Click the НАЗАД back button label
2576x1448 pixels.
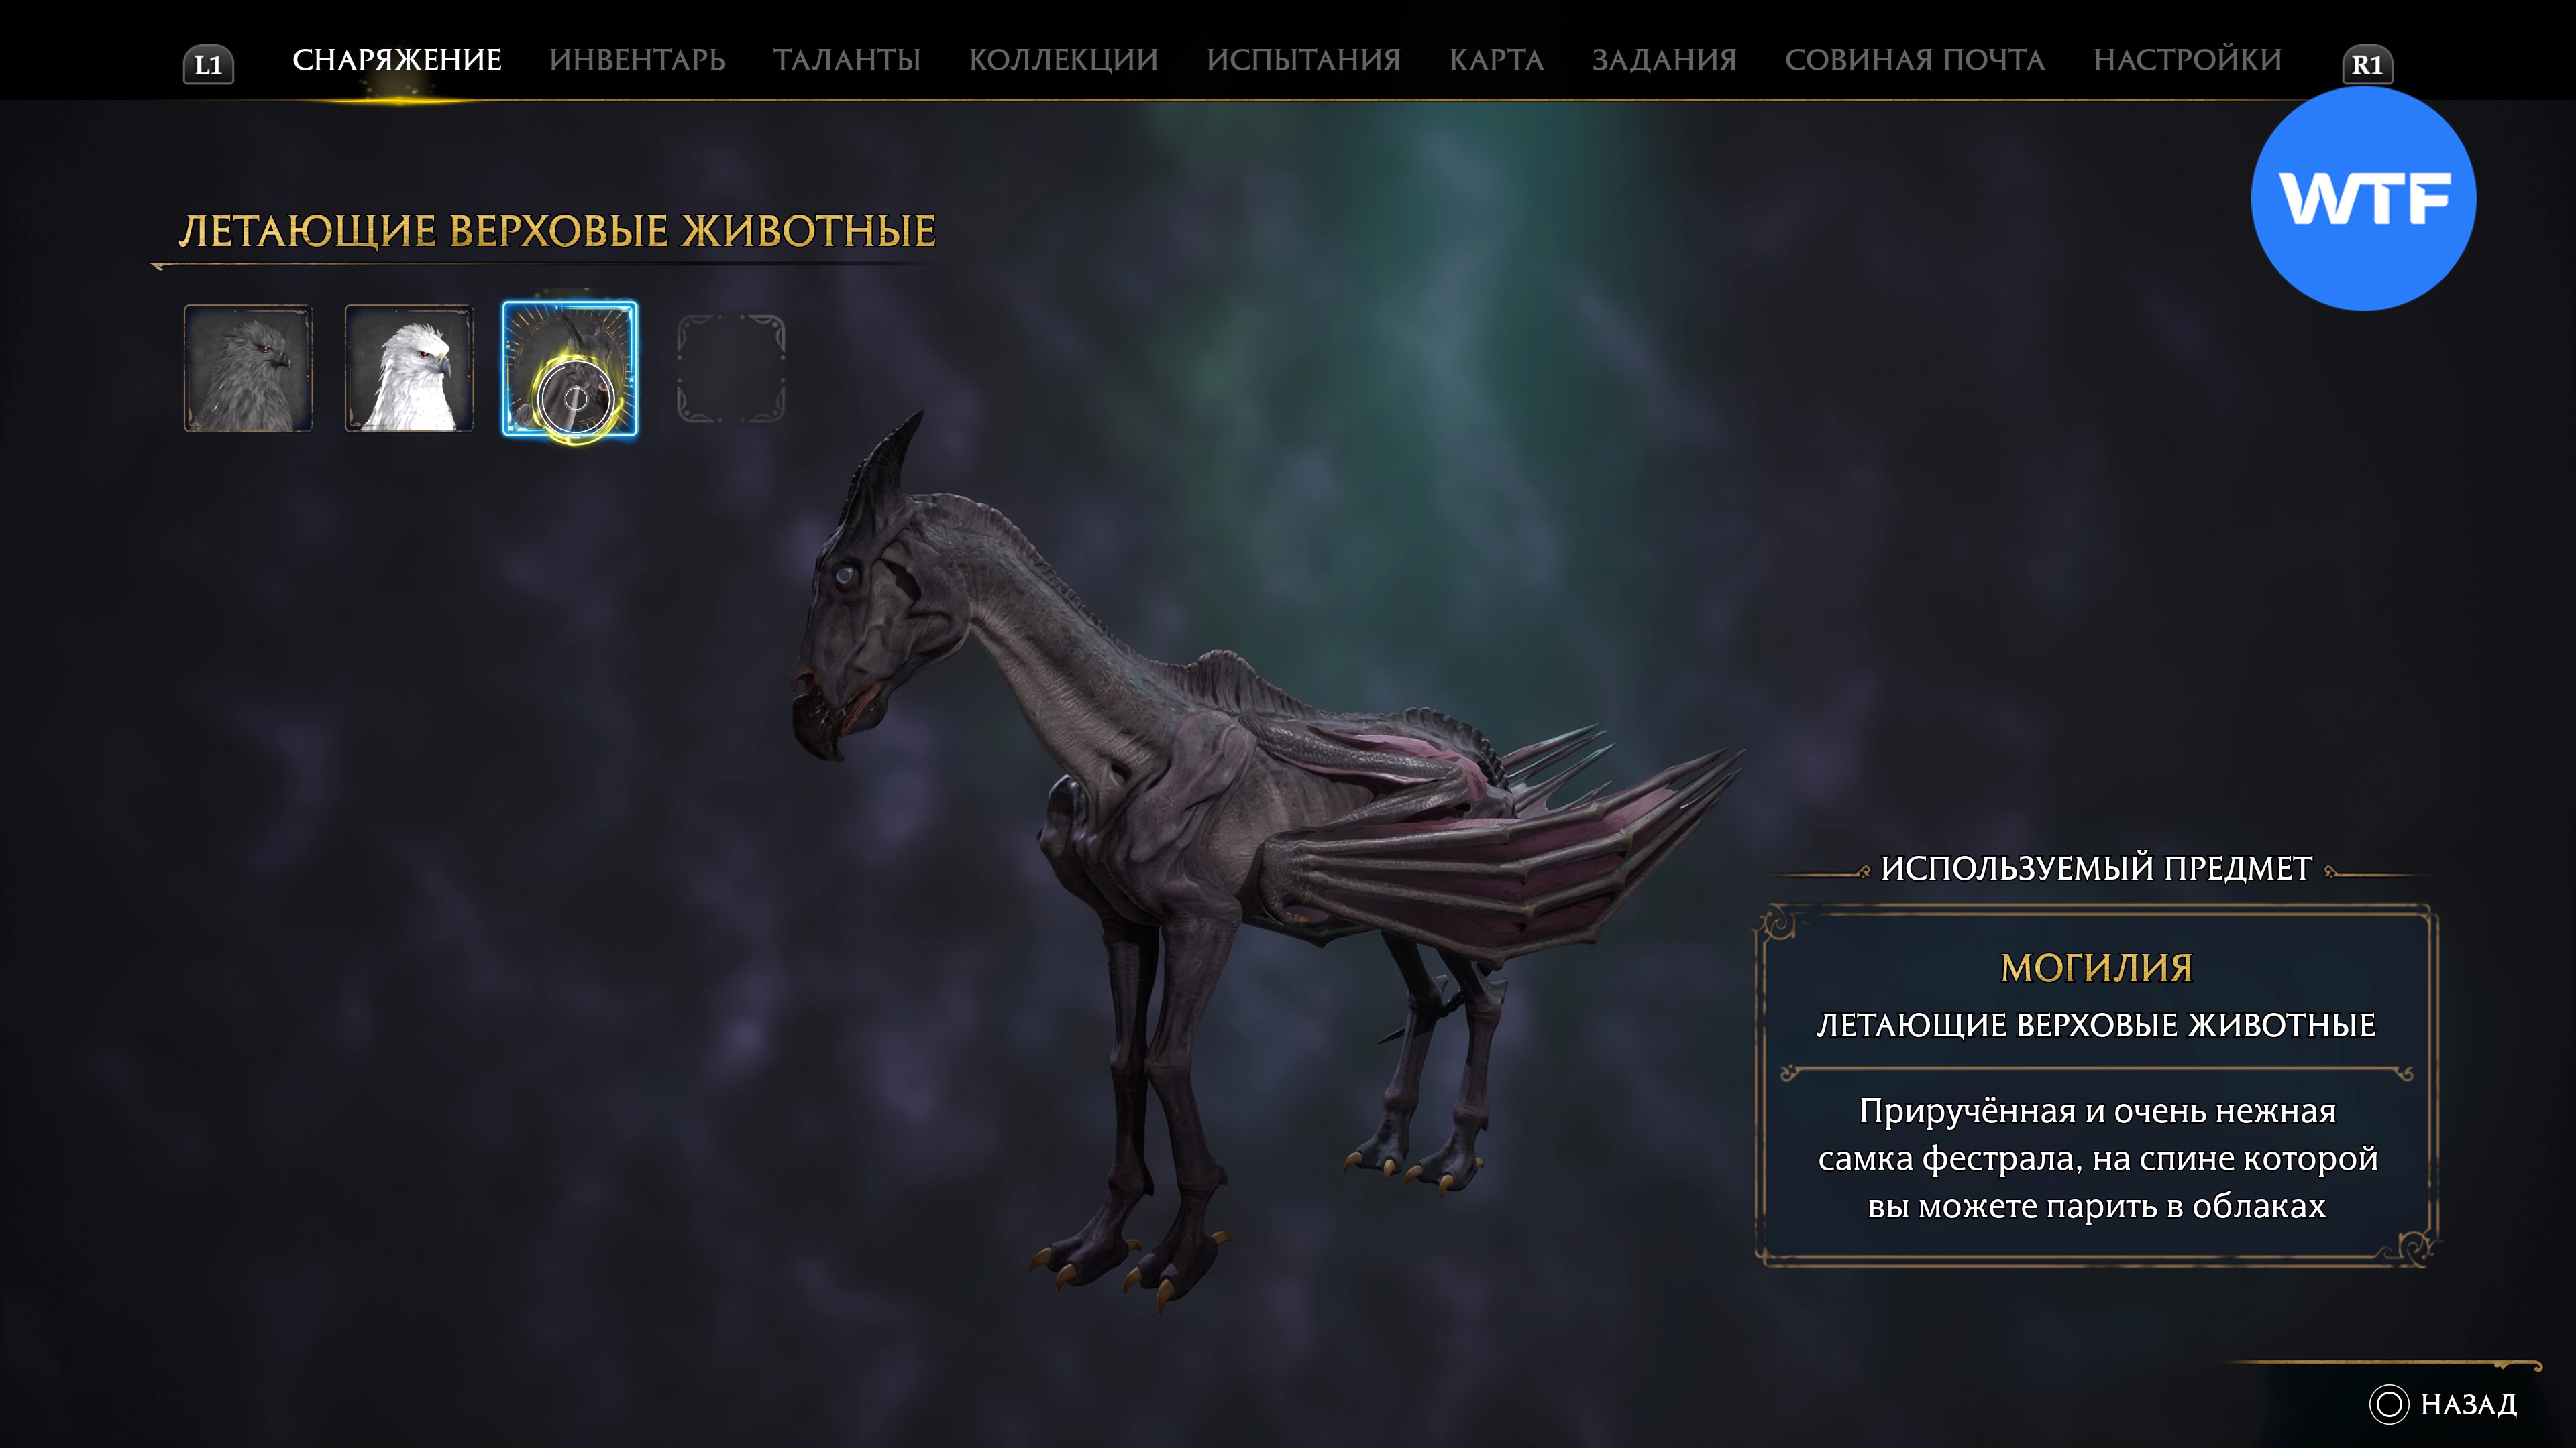click(2469, 1404)
